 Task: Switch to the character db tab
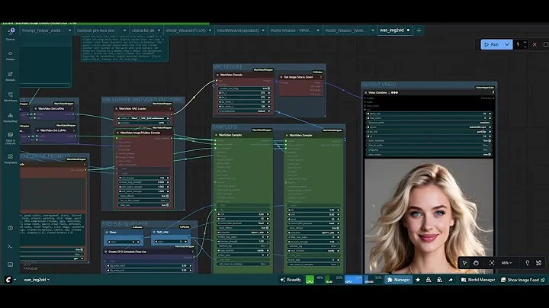pos(143,30)
